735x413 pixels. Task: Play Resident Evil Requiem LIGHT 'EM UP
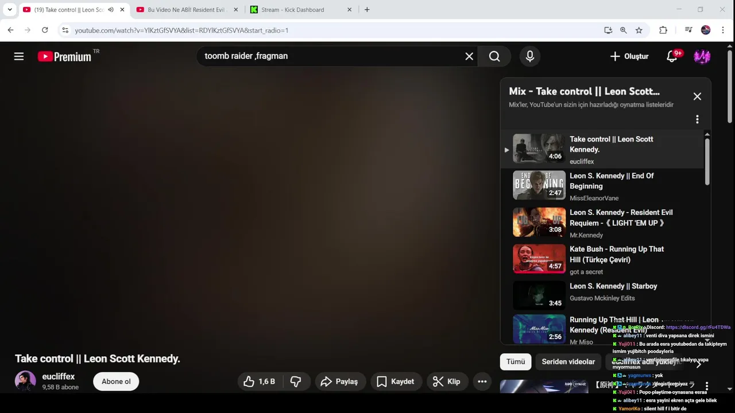(539, 222)
